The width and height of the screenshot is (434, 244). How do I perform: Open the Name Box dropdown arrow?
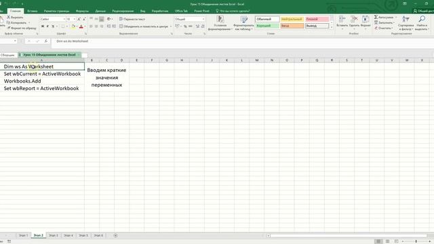point(15,41)
